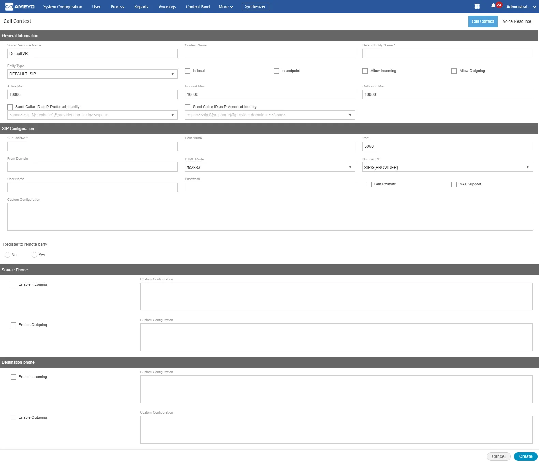Toggle Send Caller ID as P-Asserted-Identity
This screenshot has height=464, width=539.
(x=188, y=107)
